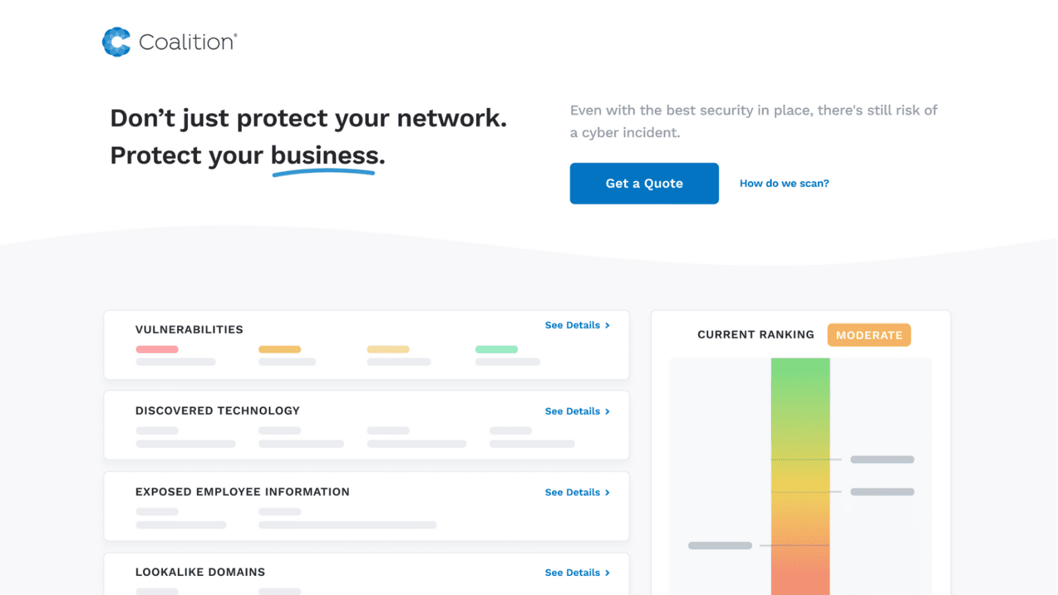
Task: Click the chevron arrow in Discovered Technology card
Action: click(607, 411)
